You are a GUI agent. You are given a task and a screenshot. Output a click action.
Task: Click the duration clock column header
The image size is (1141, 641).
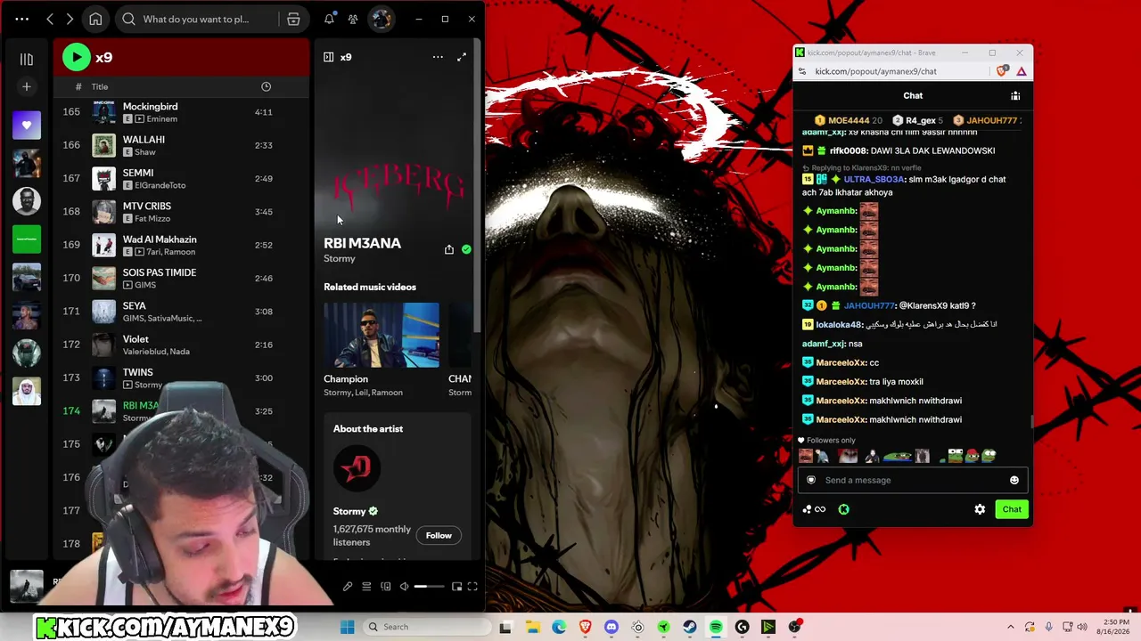click(x=266, y=86)
